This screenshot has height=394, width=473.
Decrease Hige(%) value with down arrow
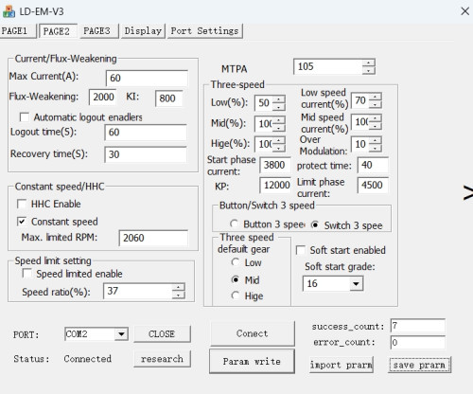pos(279,148)
